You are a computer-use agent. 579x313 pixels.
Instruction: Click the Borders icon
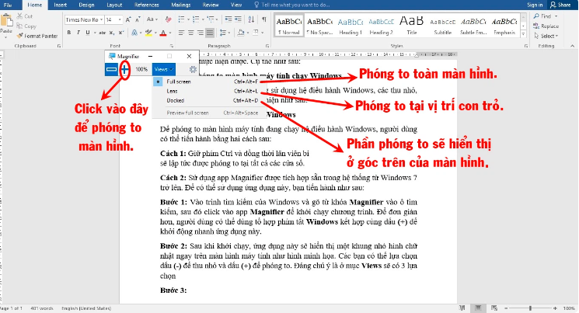pos(256,33)
